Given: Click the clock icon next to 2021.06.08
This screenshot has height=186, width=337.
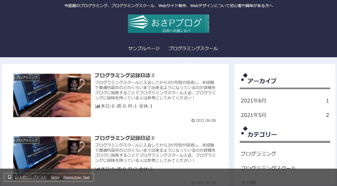Looking at the screenshot, I should click(193, 121).
